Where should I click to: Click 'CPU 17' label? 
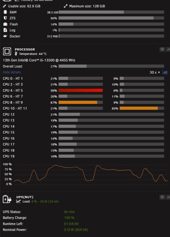9,144
